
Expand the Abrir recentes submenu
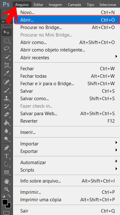(116, 56)
